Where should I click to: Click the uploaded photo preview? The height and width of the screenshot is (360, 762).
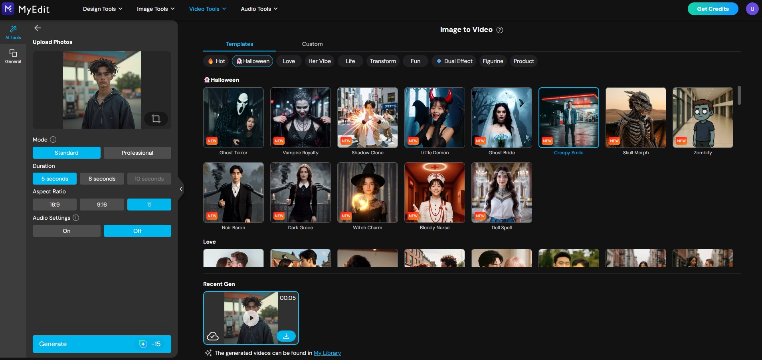[102, 90]
